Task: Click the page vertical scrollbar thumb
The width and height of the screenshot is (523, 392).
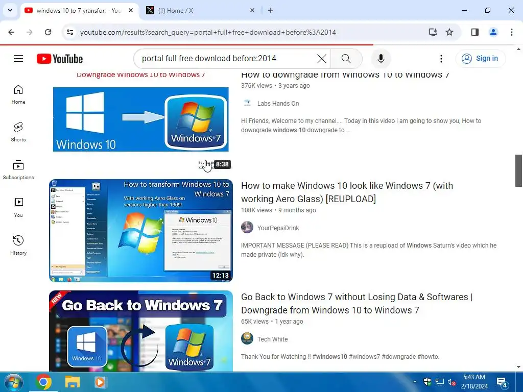Action: [x=518, y=170]
